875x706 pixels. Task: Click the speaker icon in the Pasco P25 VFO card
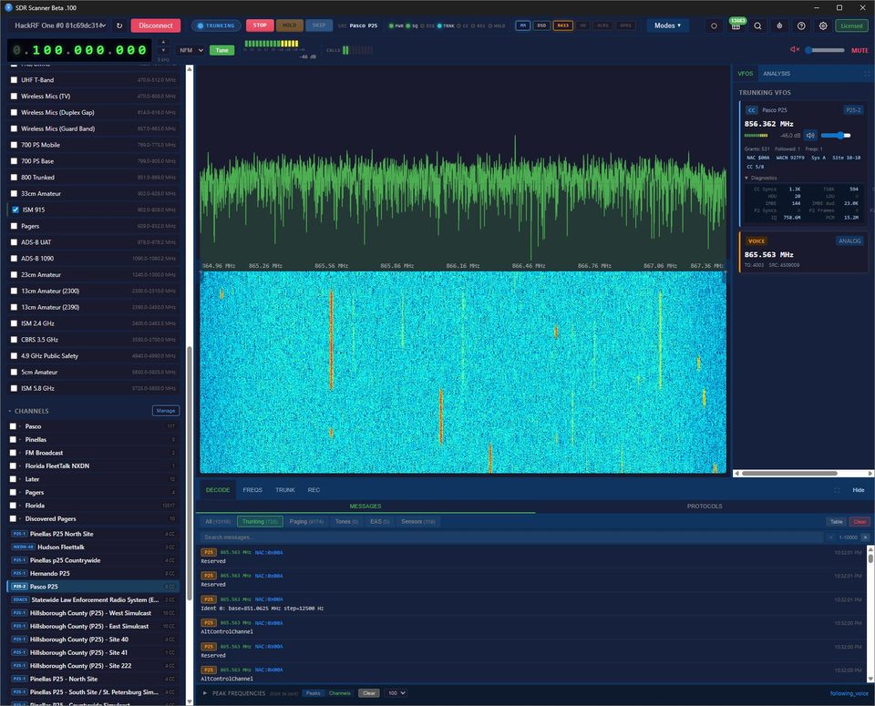[810, 136]
